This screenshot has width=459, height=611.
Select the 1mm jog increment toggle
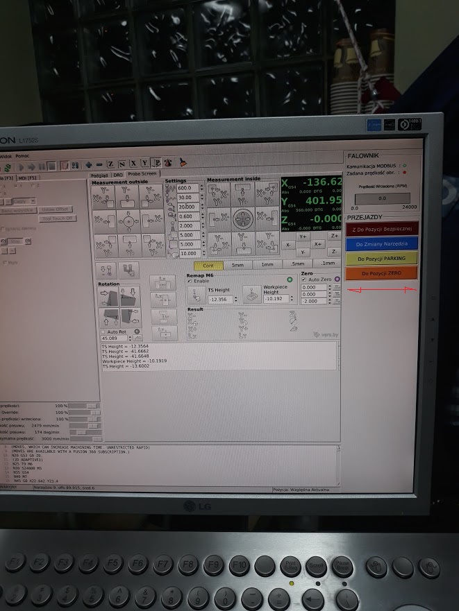click(x=267, y=264)
